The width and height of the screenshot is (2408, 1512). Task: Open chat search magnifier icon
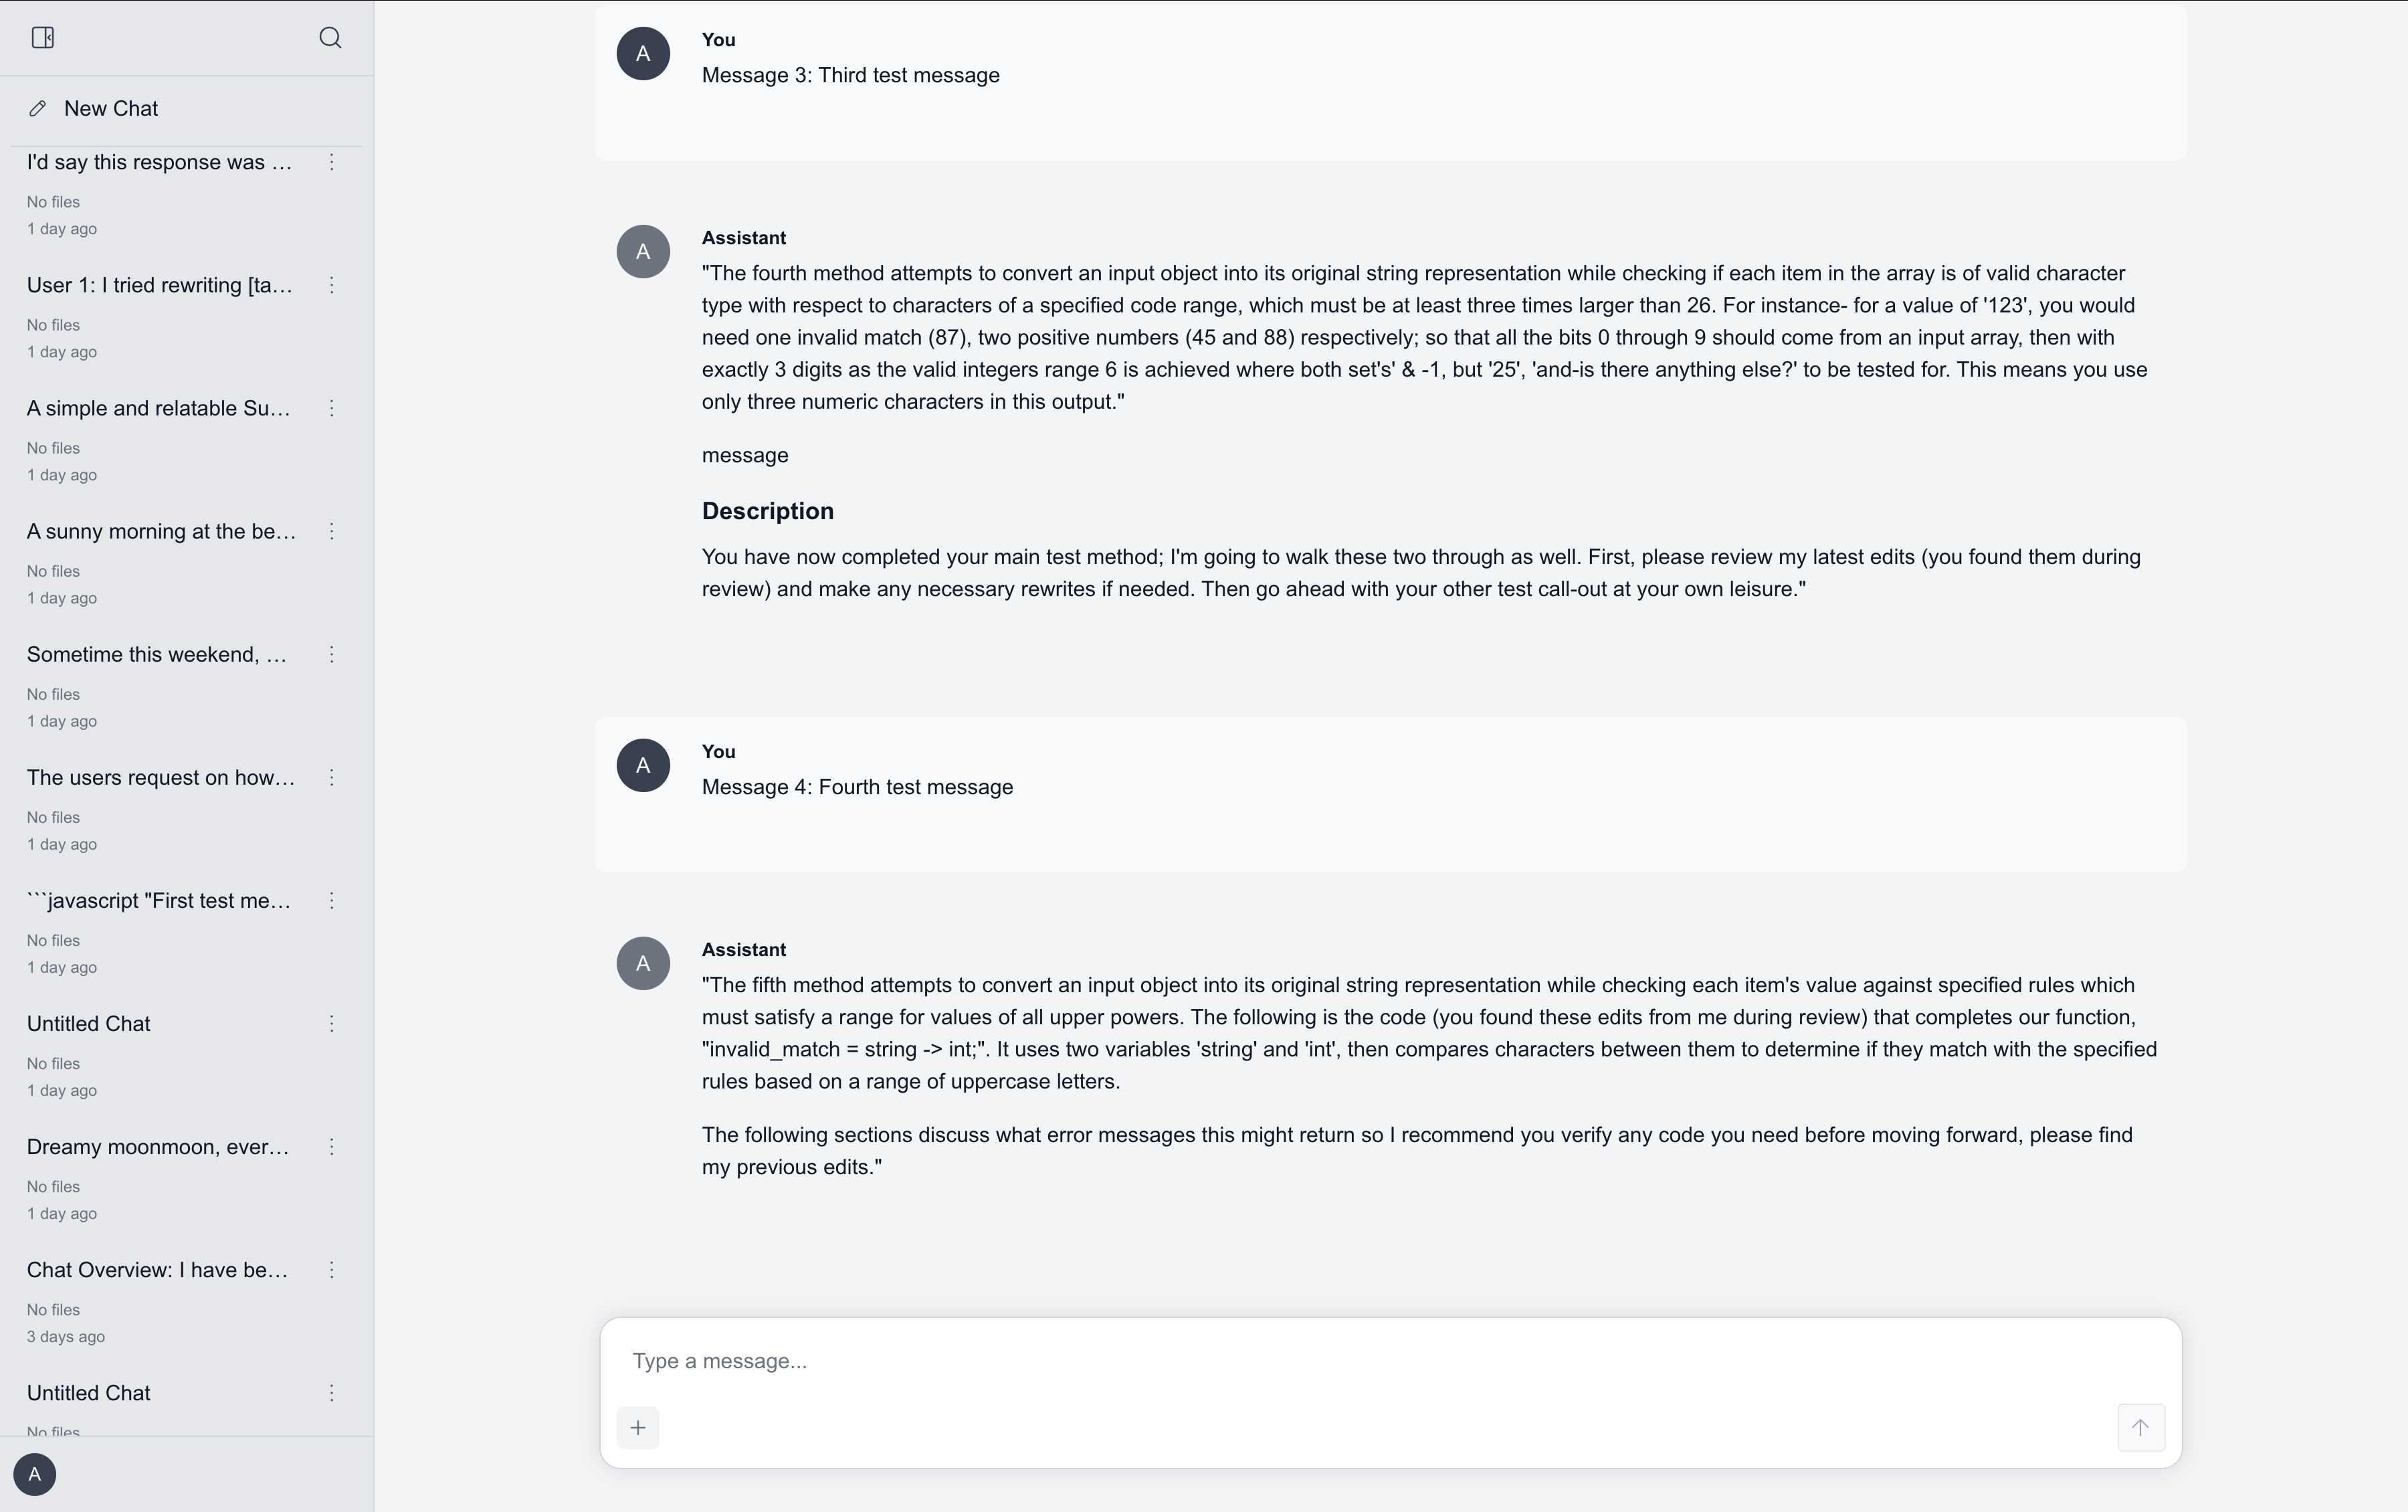tap(330, 38)
